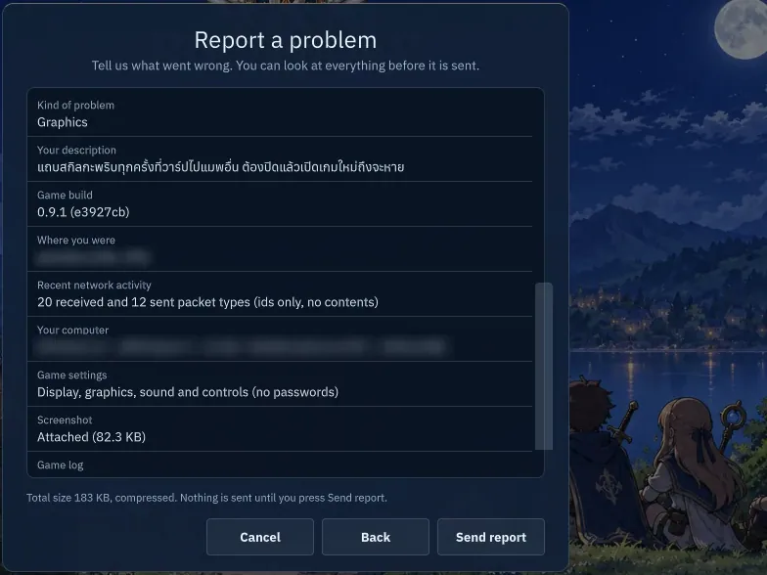
Task: Select the Game build label
Action: point(65,196)
